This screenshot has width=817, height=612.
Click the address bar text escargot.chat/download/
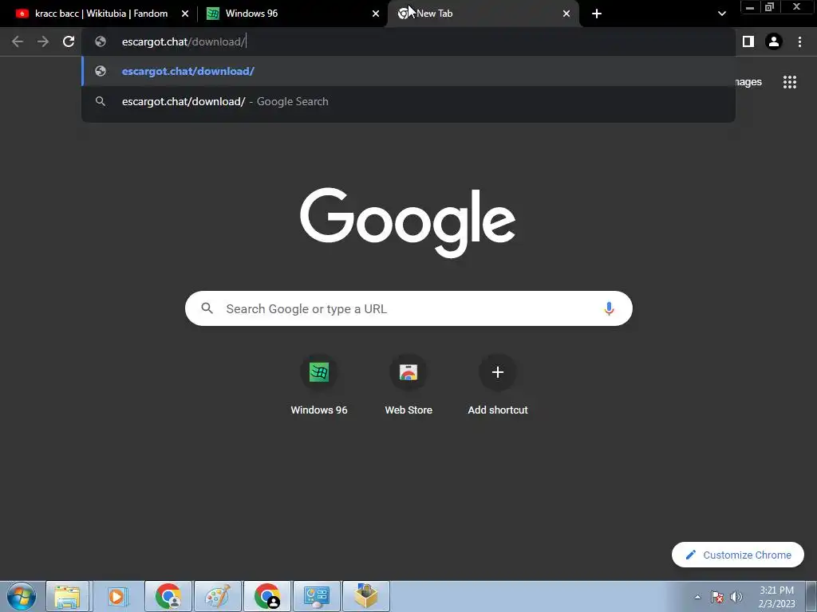[184, 41]
